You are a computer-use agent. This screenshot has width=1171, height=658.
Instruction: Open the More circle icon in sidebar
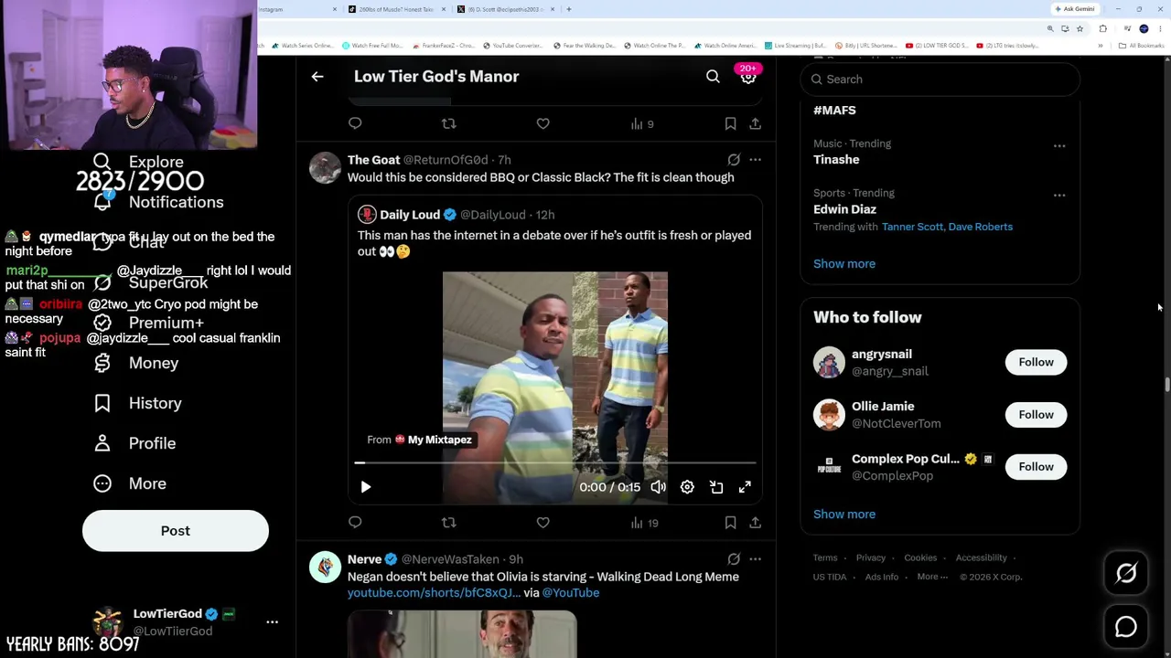pyautogui.click(x=102, y=483)
